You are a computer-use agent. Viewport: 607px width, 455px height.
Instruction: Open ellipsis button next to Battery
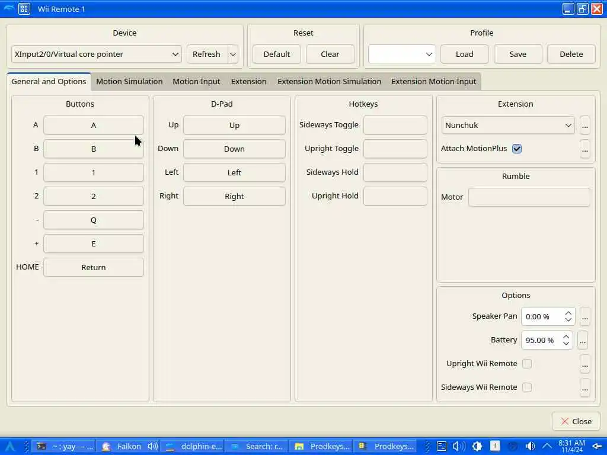click(x=583, y=341)
